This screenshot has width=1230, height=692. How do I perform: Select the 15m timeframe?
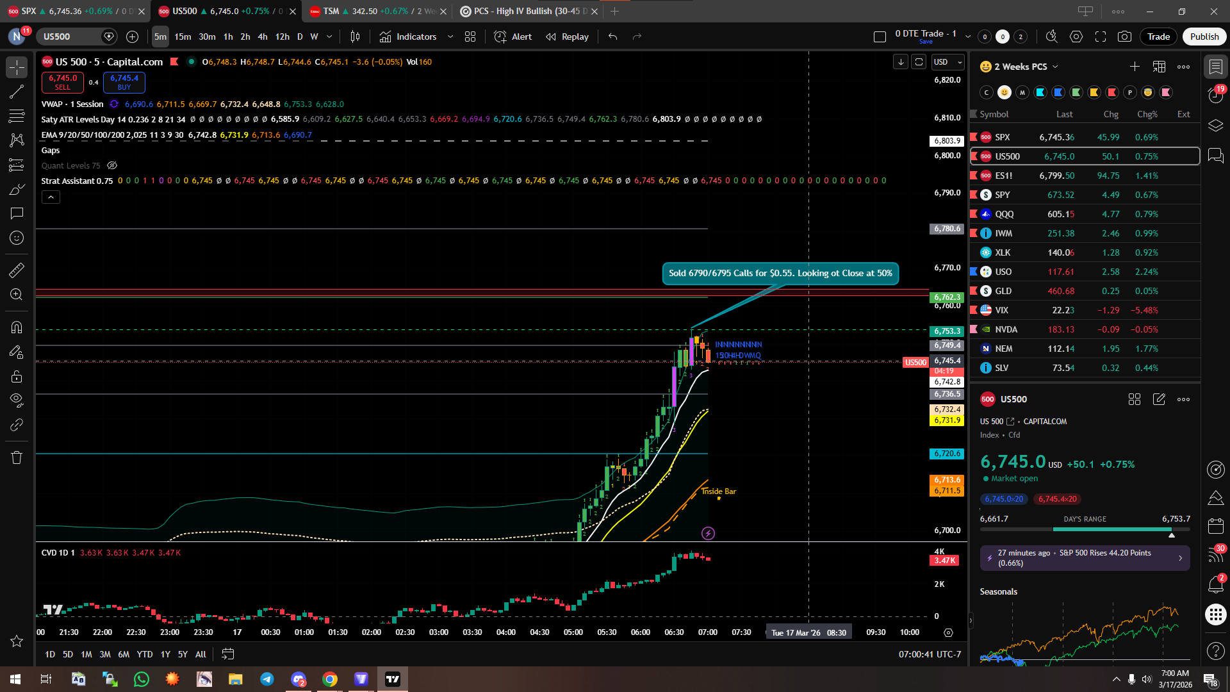click(x=183, y=37)
